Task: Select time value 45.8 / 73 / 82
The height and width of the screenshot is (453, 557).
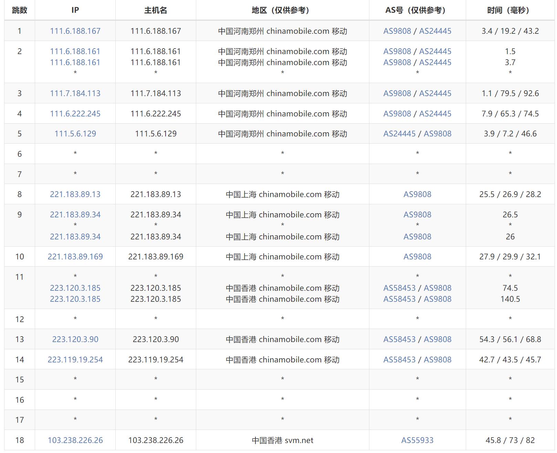Action: (510, 440)
